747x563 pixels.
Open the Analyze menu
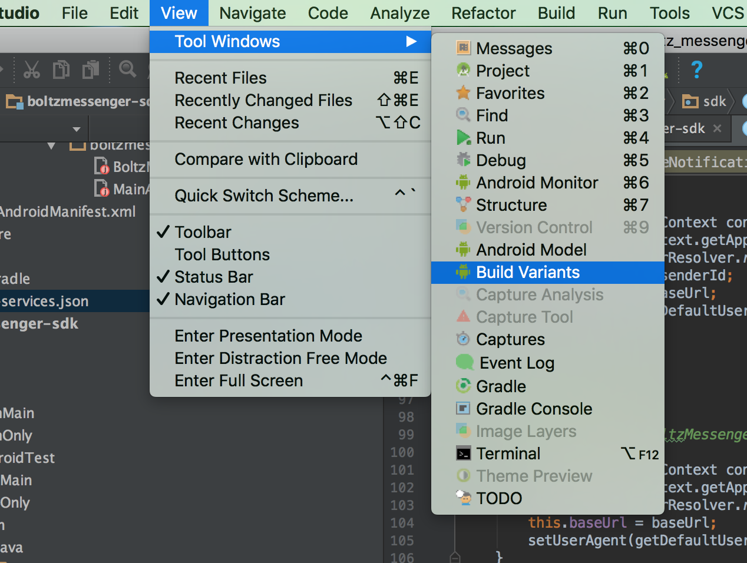tap(400, 13)
